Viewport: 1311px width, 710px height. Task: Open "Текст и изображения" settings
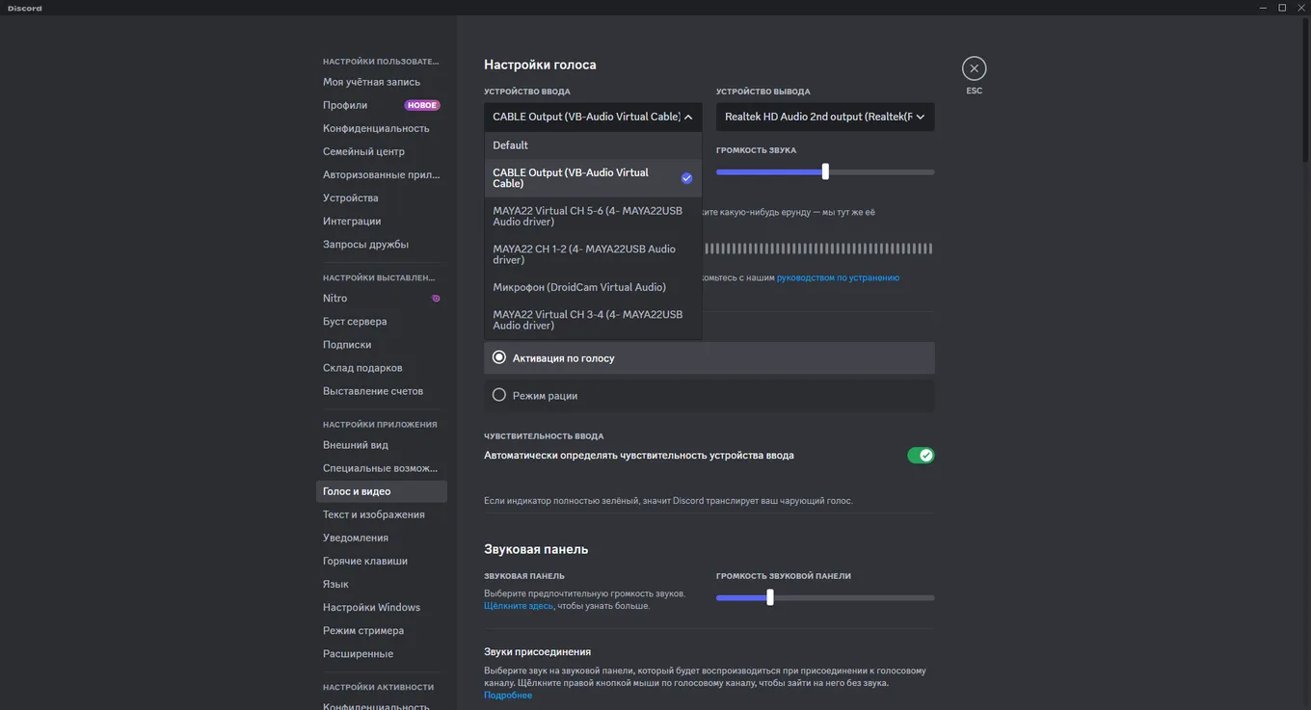tap(382, 514)
